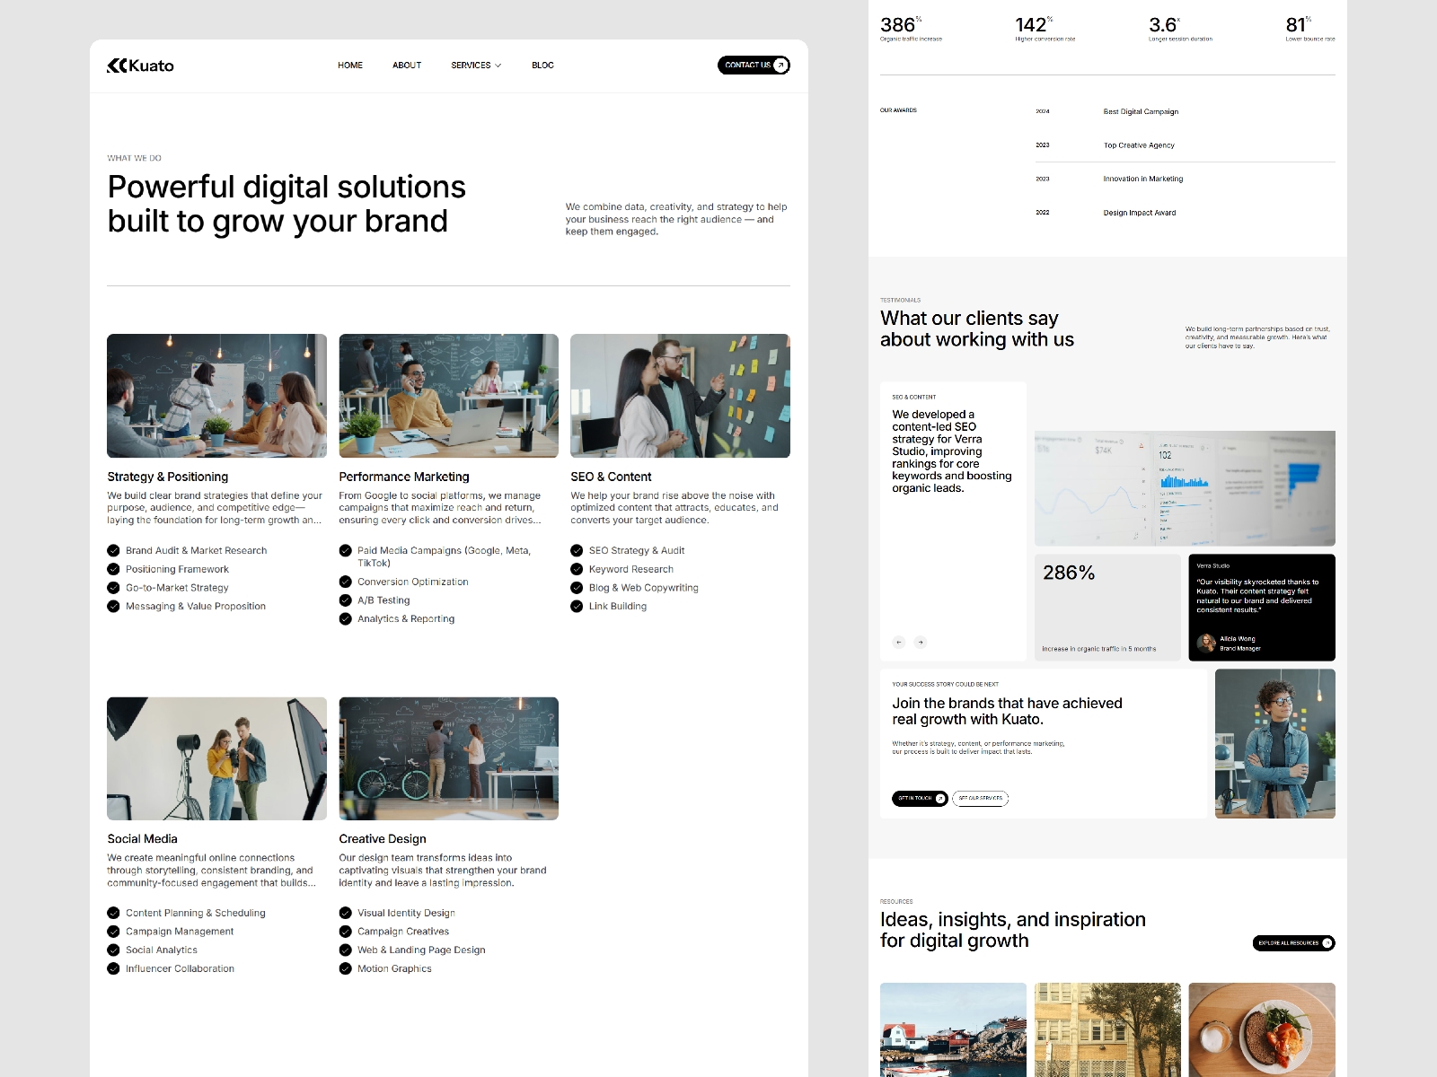Open the Blog nav item
Viewport: 1437px width, 1077px height.
tap(542, 66)
